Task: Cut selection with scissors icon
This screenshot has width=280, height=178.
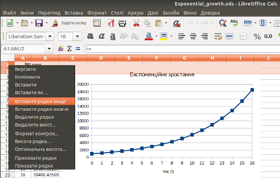Action: pyautogui.click(x=136, y=23)
